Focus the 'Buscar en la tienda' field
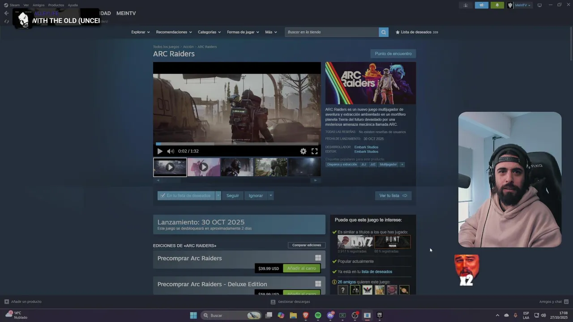The image size is (573, 322). (x=332, y=32)
